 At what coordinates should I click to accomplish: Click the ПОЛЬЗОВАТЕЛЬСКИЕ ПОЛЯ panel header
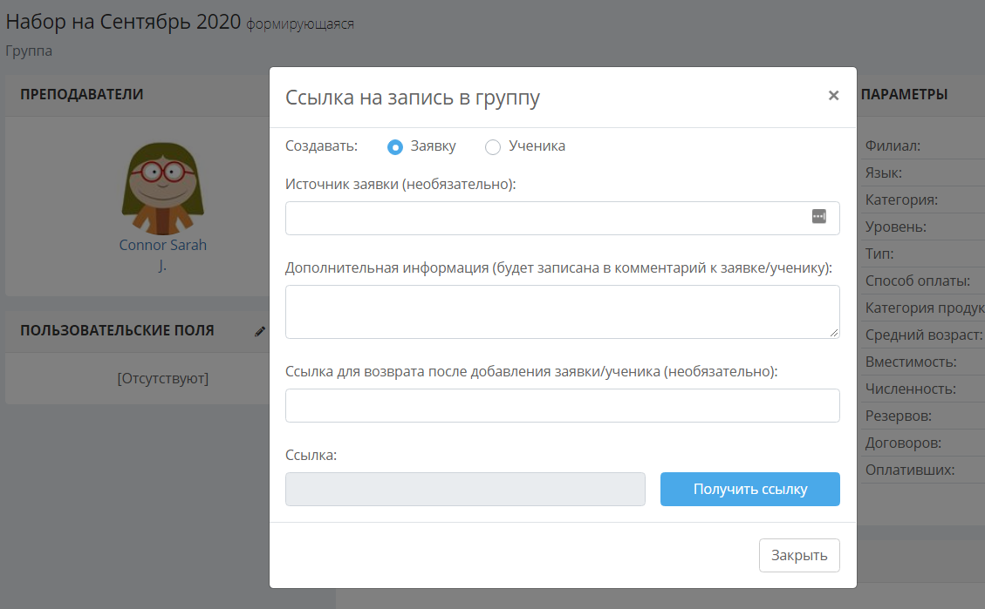tap(117, 330)
